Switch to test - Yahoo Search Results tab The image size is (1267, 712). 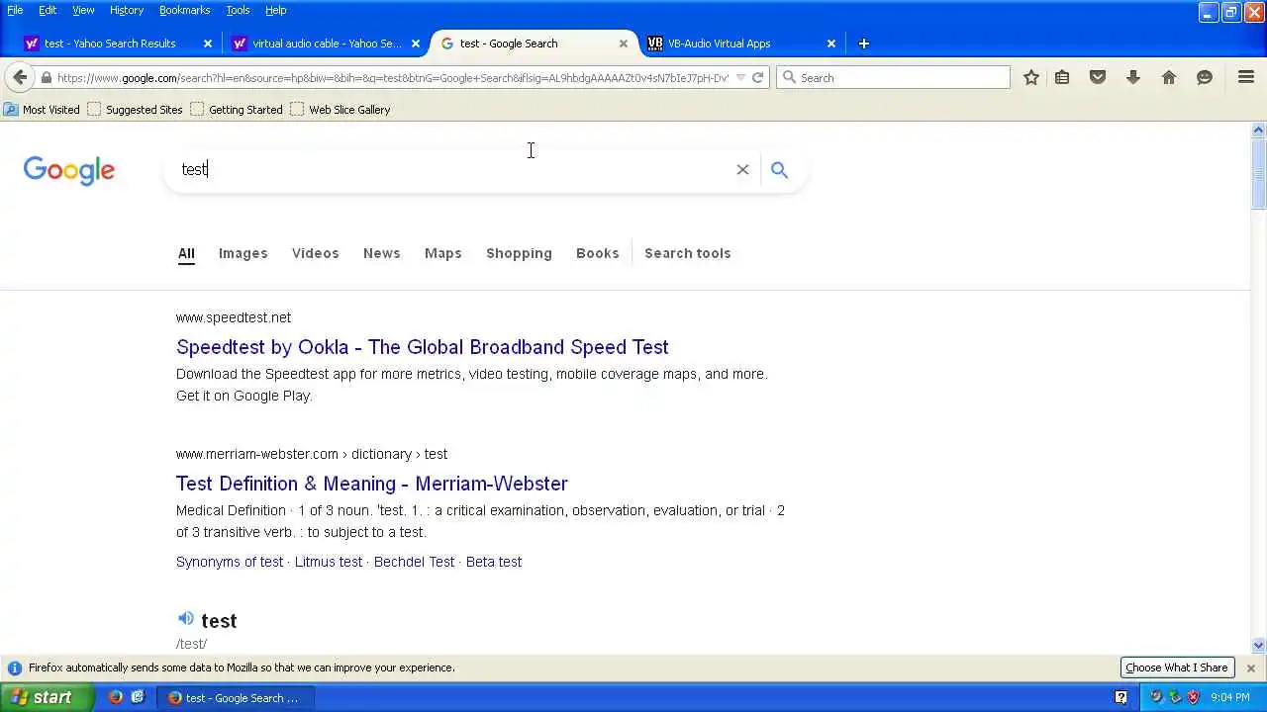[x=109, y=44]
